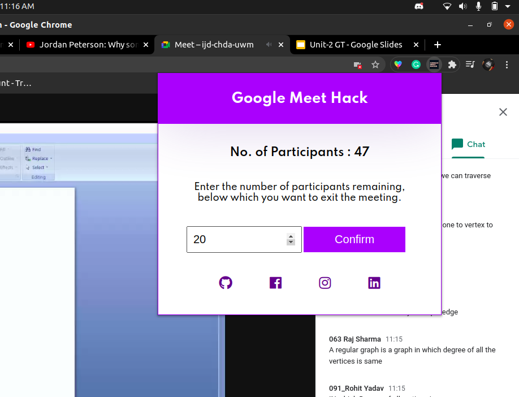Close the Jordan Peterson YouTube tab
Screen dimensions: 519x397
[x=146, y=45]
